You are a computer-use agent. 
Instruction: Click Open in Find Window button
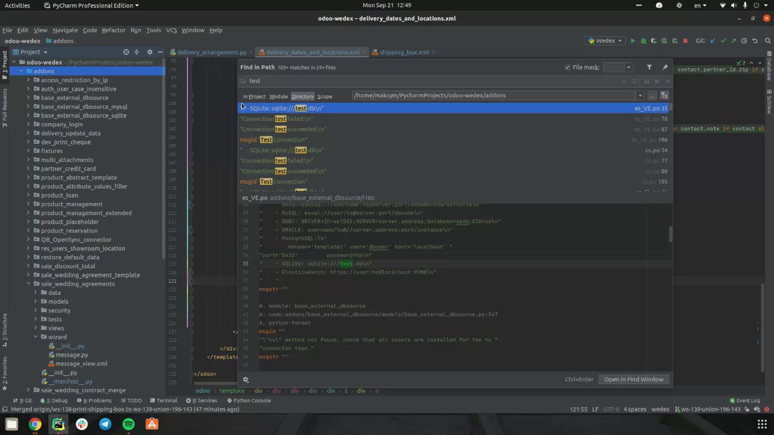(633, 379)
